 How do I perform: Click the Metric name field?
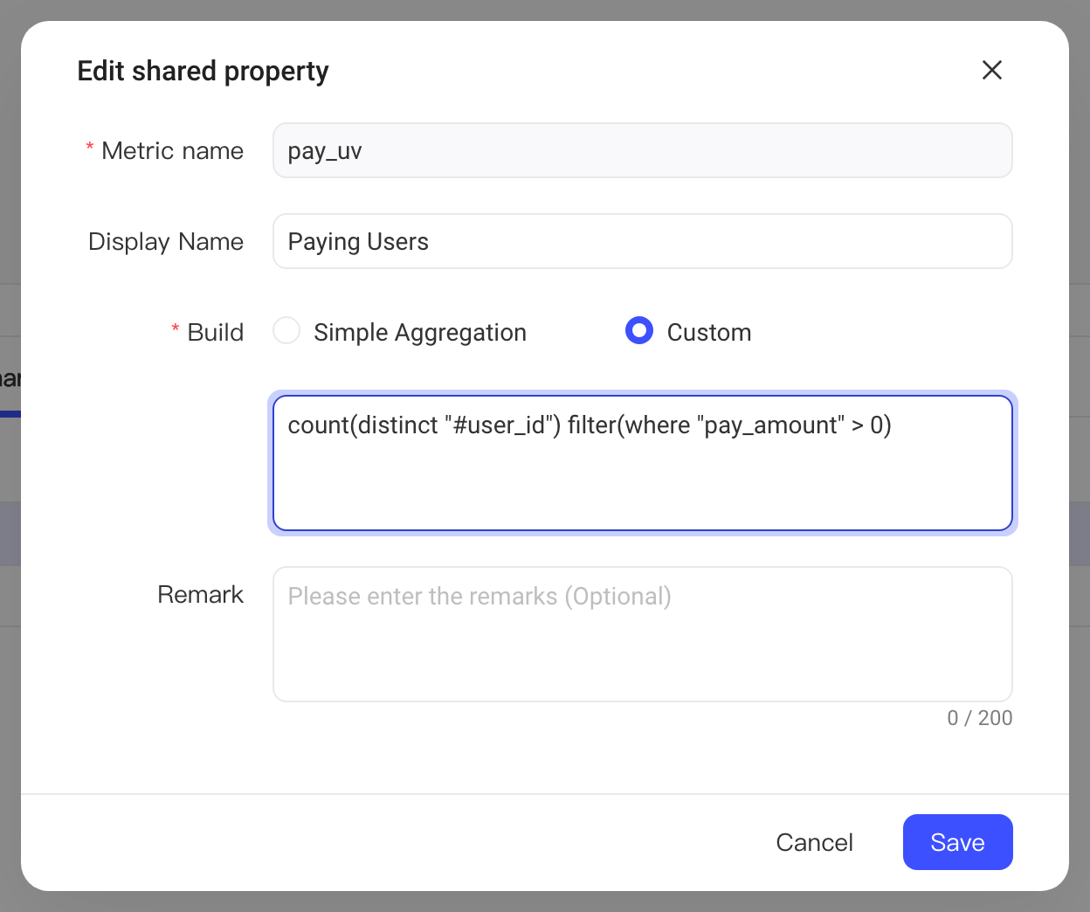pos(643,150)
